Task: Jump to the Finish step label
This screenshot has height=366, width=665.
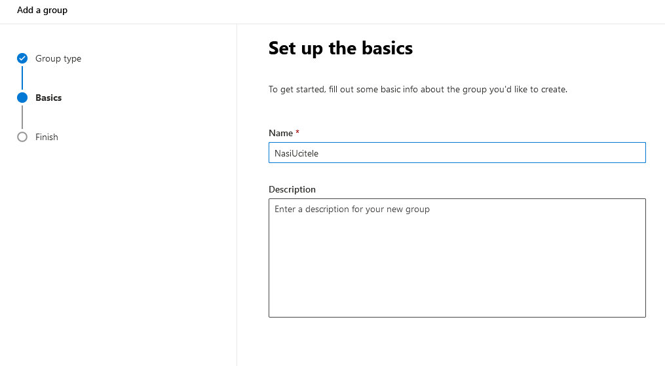Action: [47, 137]
